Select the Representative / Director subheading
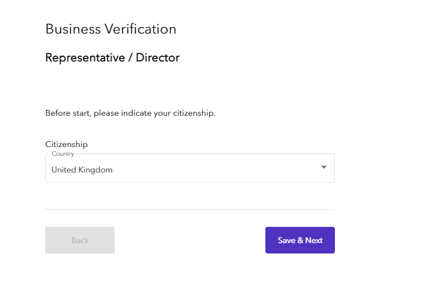Screen dimensions: 423x294 [112, 58]
